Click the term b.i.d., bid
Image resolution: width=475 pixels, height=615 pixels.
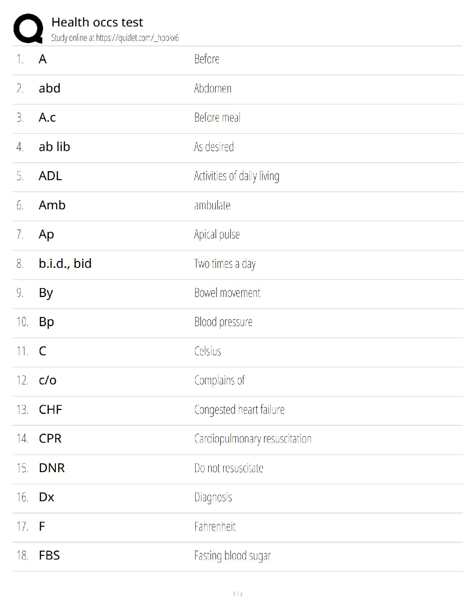pyautogui.click(x=65, y=264)
